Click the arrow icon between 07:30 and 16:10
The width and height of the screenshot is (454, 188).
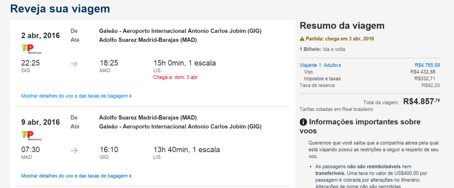pos(74,150)
